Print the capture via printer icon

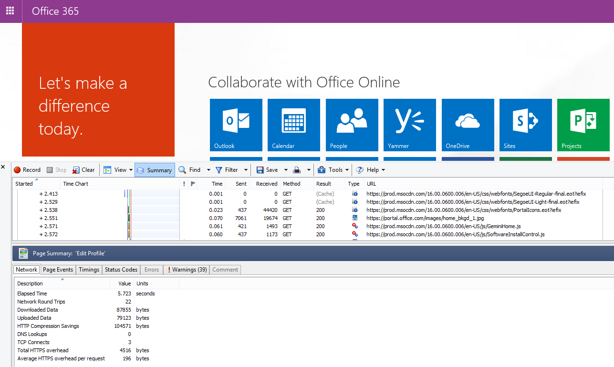pos(296,169)
